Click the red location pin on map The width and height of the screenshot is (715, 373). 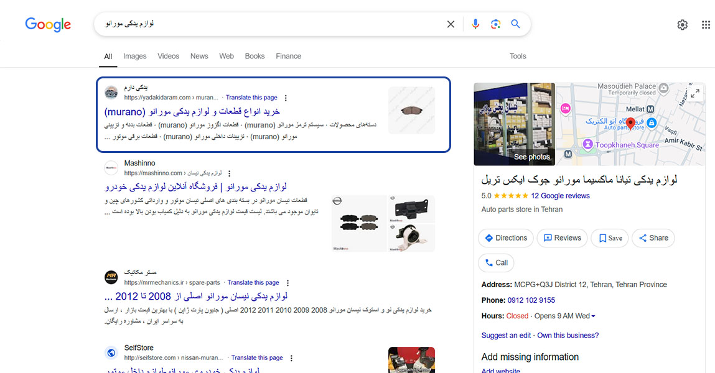[x=630, y=124]
